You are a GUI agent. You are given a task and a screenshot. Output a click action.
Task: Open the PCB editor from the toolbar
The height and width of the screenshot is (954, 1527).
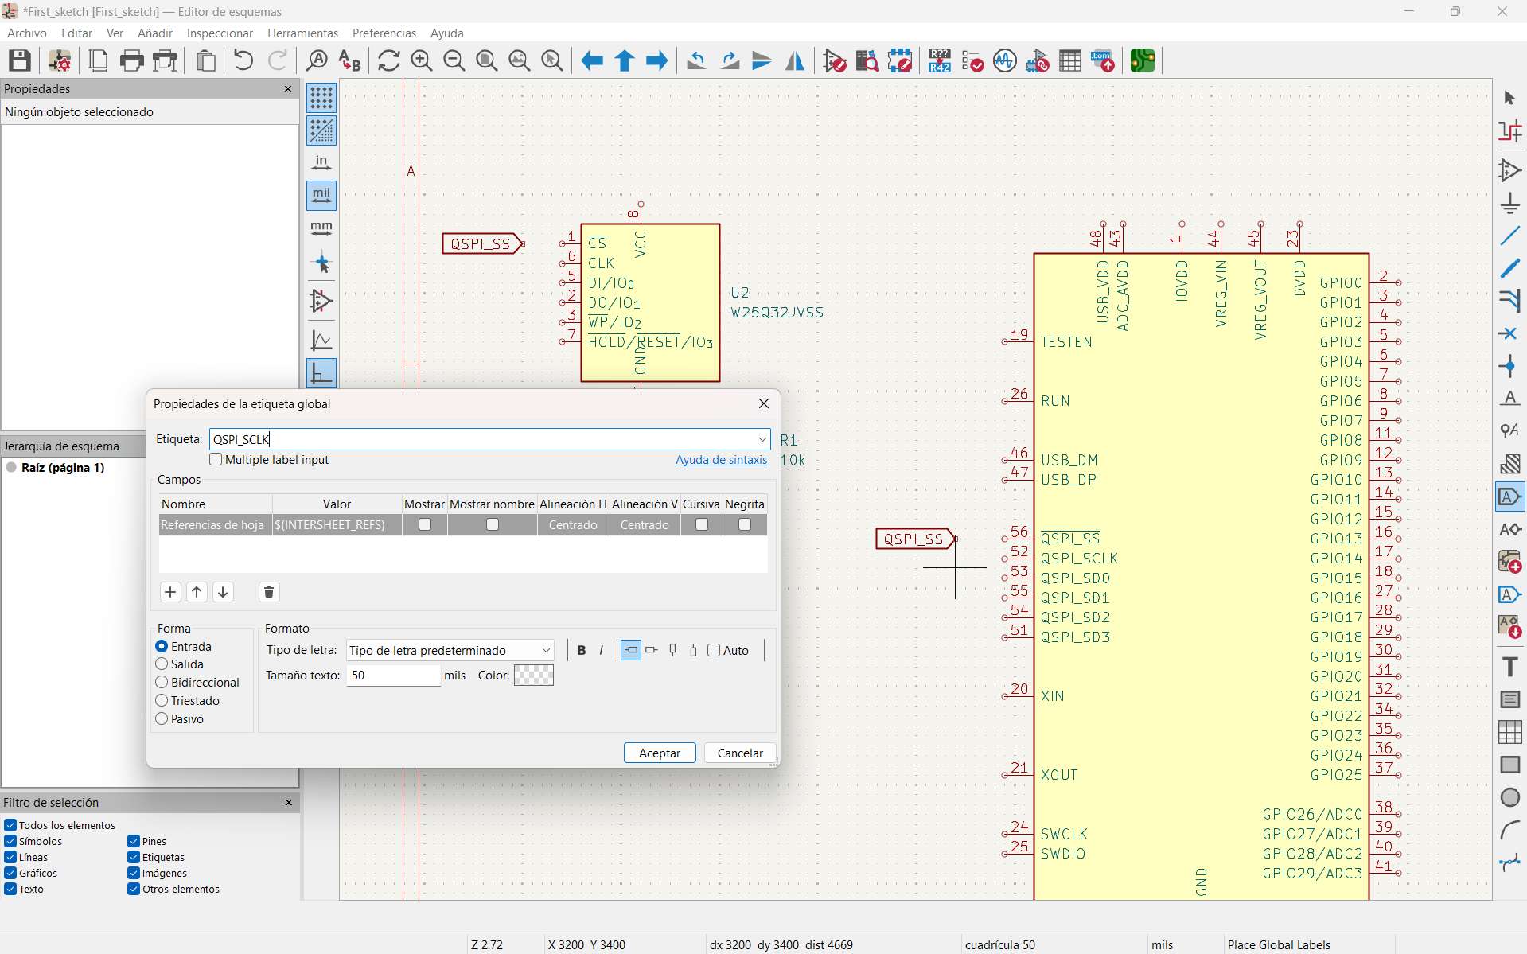(1142, 60)
